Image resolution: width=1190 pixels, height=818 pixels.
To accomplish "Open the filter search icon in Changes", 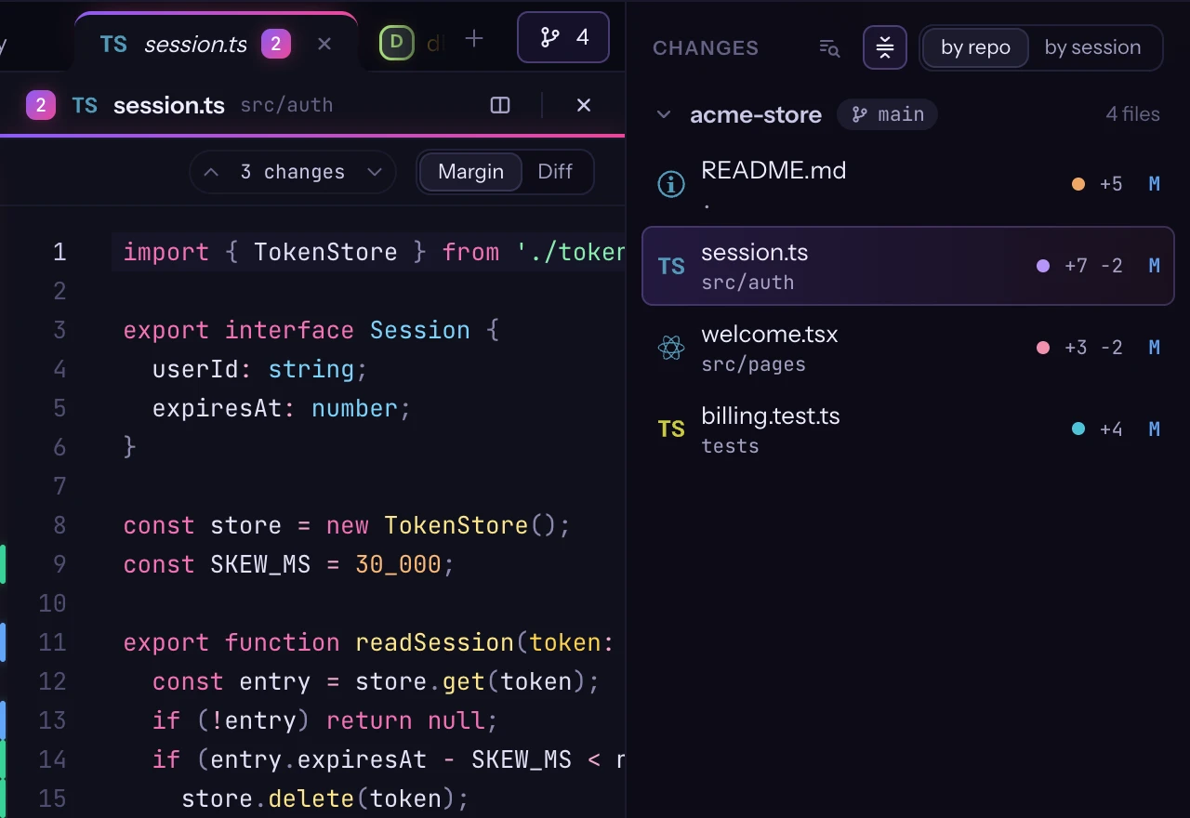I will [829, 47].
